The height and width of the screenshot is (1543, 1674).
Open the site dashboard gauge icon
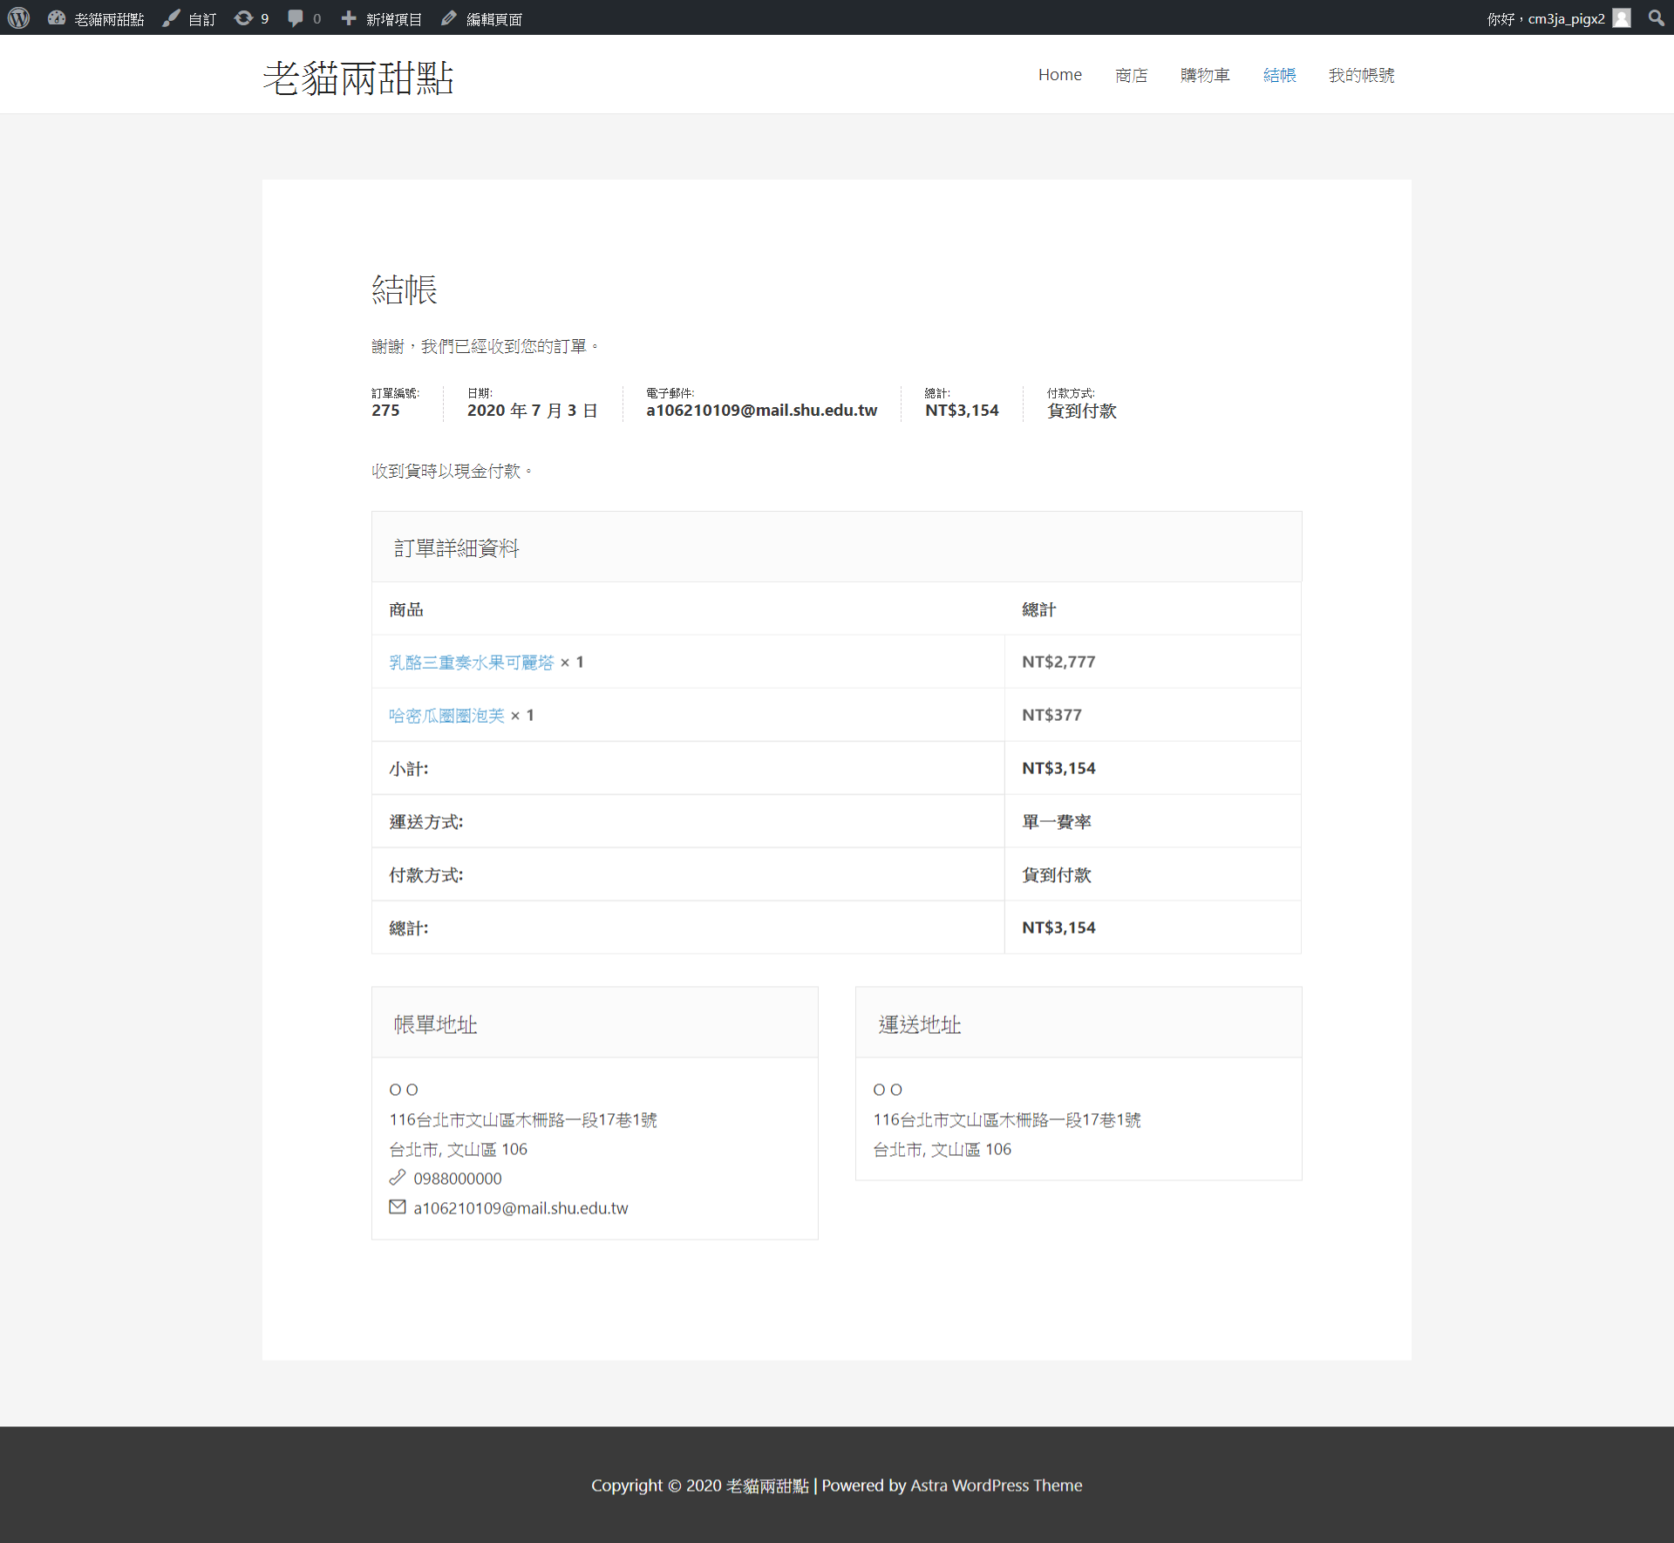pyautogui.click(x=57, y=17)
